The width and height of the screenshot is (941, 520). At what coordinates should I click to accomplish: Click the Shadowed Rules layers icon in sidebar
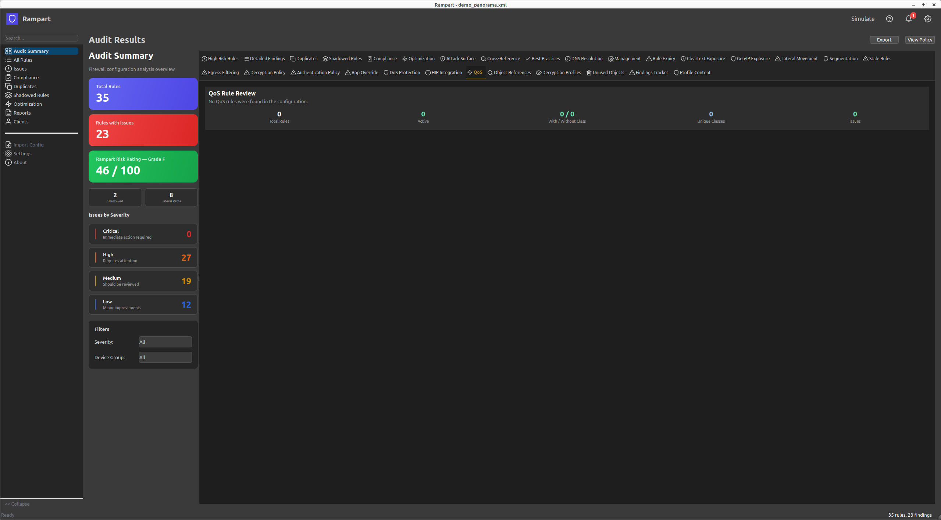pos(8,95)
